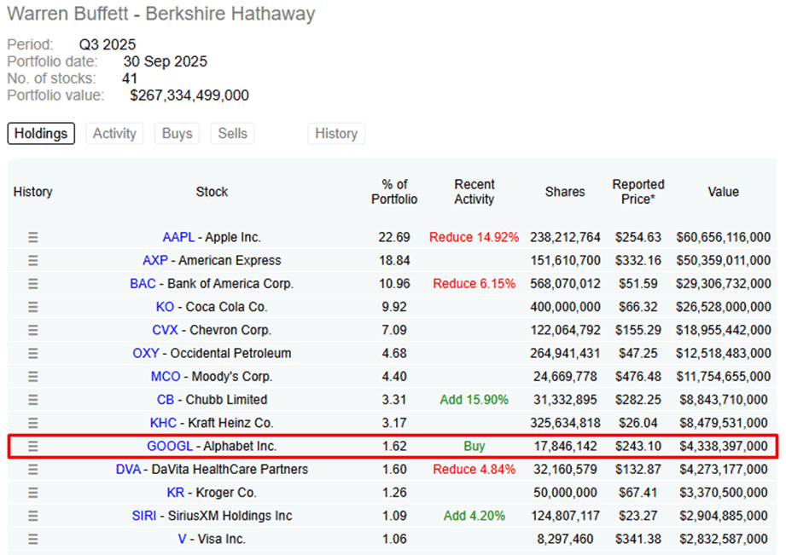
Task: Open history icon for Visa Inc. row
Action: 33,539
